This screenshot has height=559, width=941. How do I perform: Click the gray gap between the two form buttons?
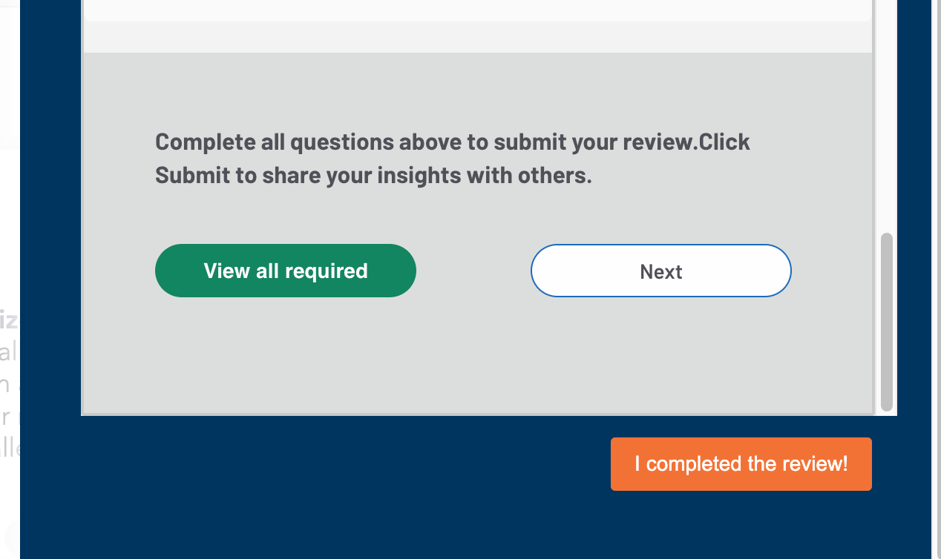click(473, 271)
